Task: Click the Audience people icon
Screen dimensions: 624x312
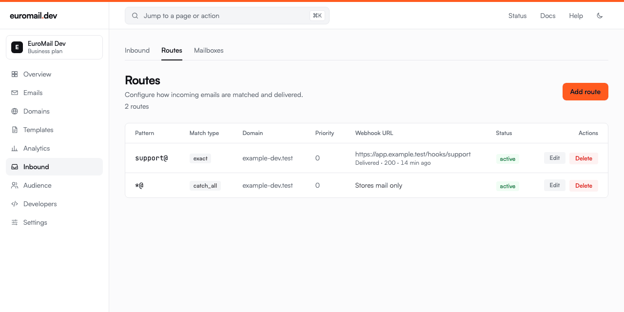Action: [x=15, y=185]
